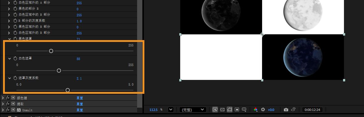Click the layer anchor point at the viewer center
The height and width of the screenshot is (117, 364).
click(x=262, y=34)
